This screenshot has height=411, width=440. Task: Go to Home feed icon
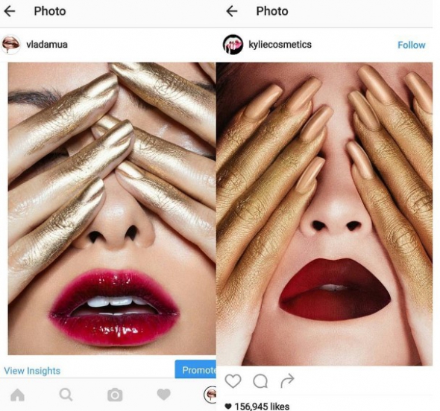click(x=17, y=395)
